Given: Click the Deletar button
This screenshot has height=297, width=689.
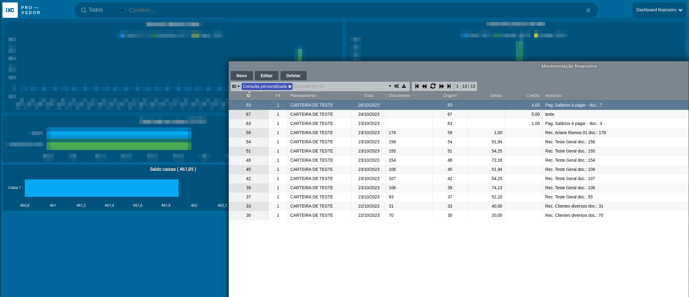Looking at the screenshot, I should pos(293,76).
